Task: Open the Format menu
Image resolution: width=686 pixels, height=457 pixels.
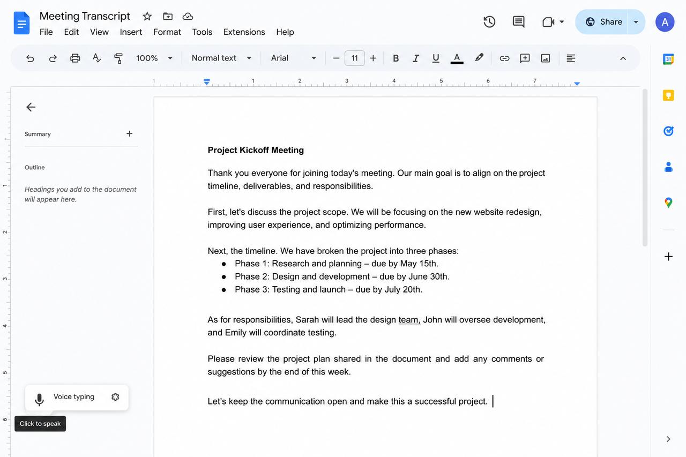Action: (x=167, y=32)
